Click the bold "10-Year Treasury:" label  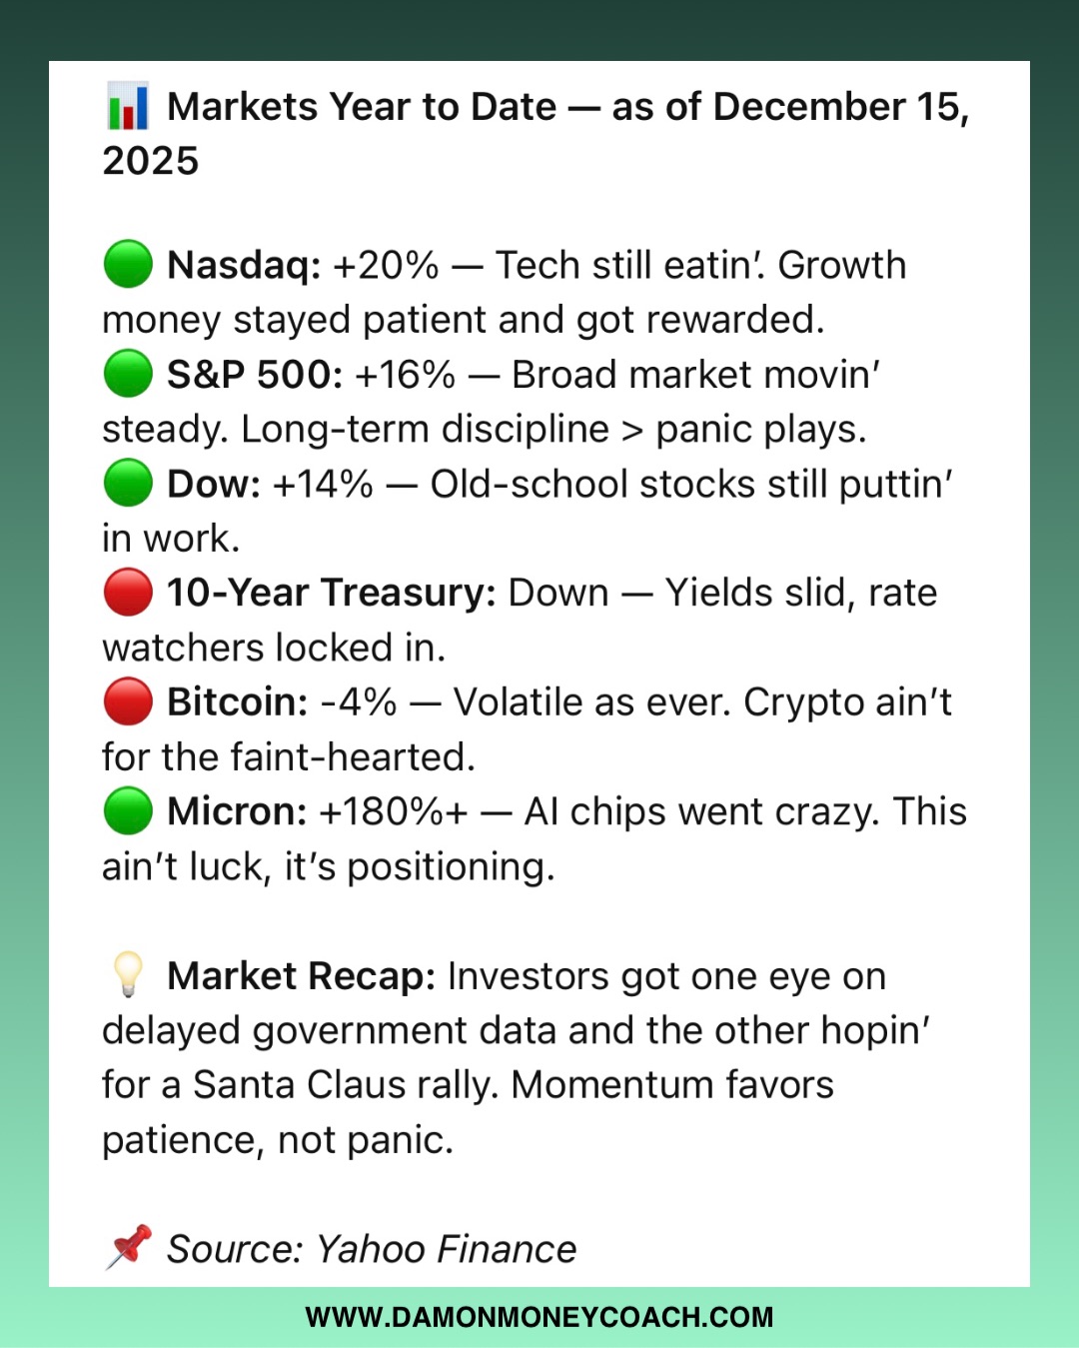point(331,594)
